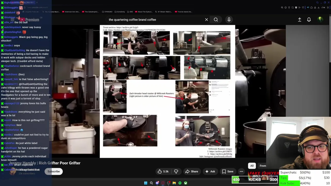The image size is (331, 186).
Task: Click the video player showing coffee roasters
Action: tap(168, 91)
